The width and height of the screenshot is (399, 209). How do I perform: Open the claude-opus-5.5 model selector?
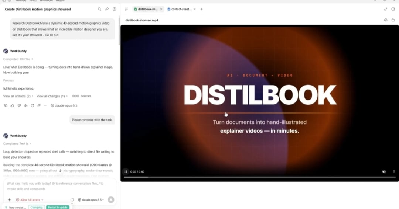[91, 200]
